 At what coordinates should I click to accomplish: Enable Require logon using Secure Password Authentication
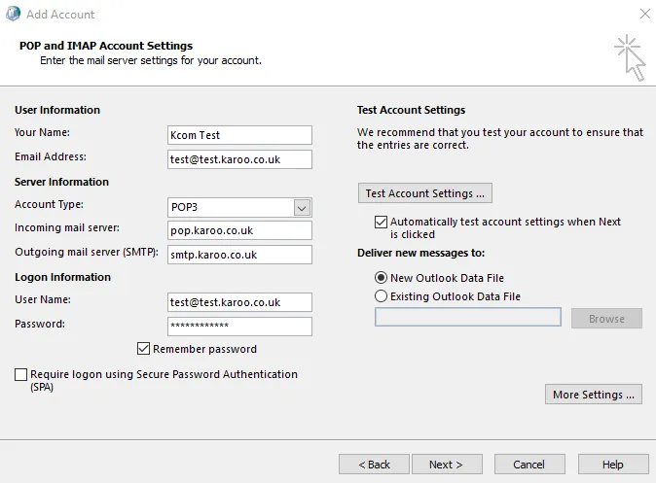point(20,374)
